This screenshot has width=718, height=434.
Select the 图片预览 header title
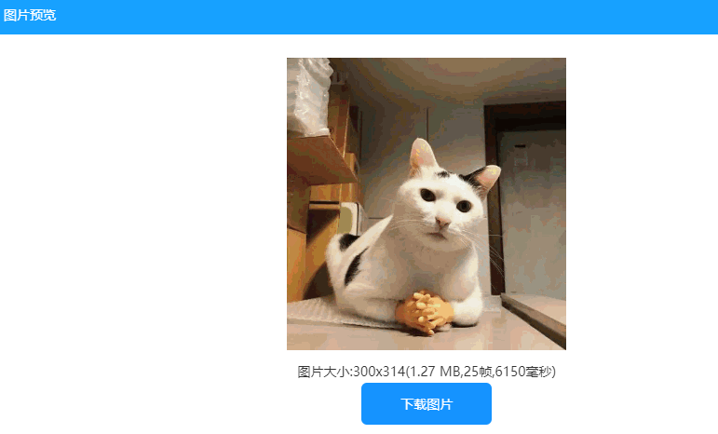coord(30,15)
